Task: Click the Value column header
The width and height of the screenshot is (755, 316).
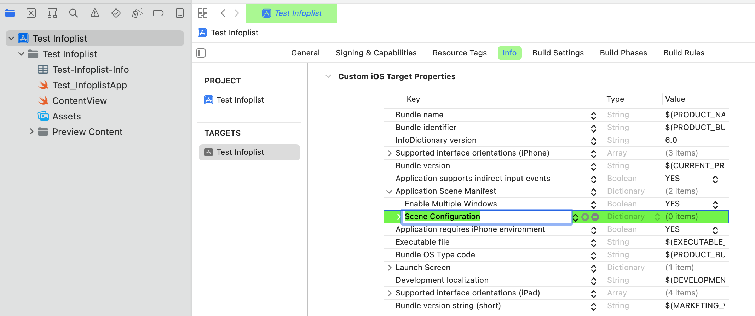Action: click(675, 99)
